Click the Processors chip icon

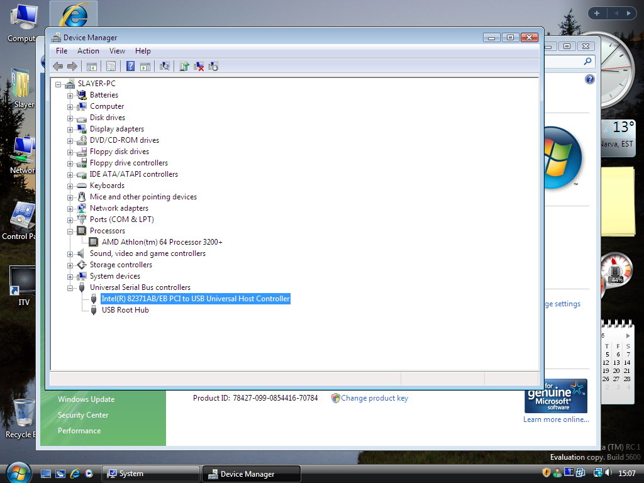pyautogui.click(x=82, y=231)
